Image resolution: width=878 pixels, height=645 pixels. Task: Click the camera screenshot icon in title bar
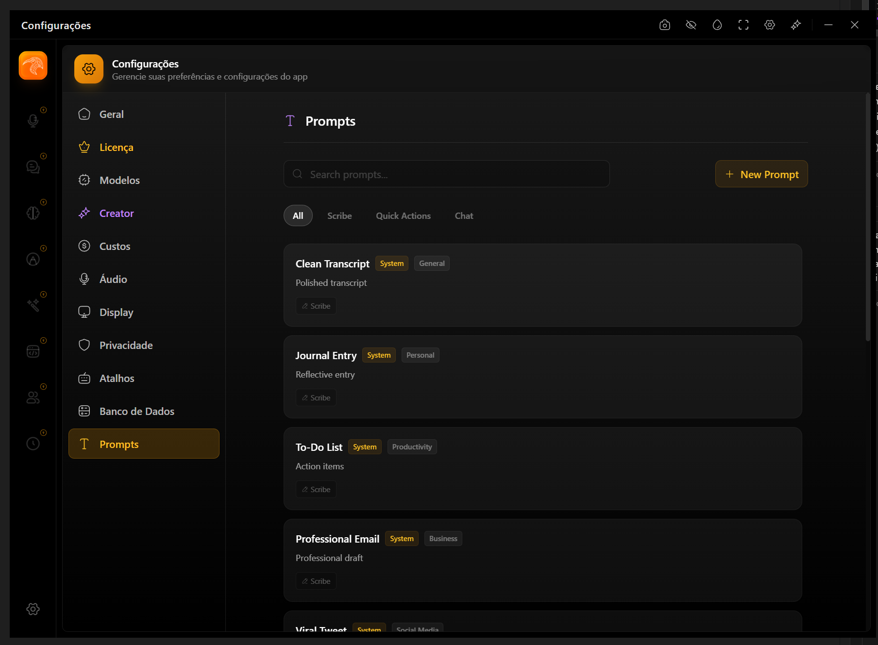click(665, 25)
